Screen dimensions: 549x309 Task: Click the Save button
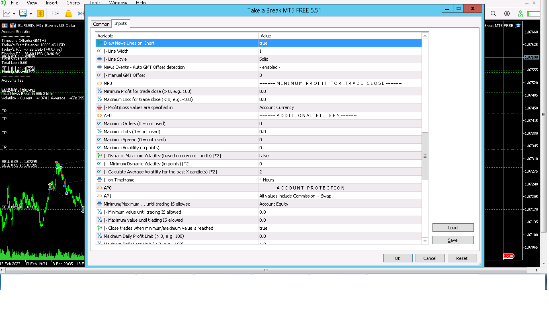pos(453,240)
